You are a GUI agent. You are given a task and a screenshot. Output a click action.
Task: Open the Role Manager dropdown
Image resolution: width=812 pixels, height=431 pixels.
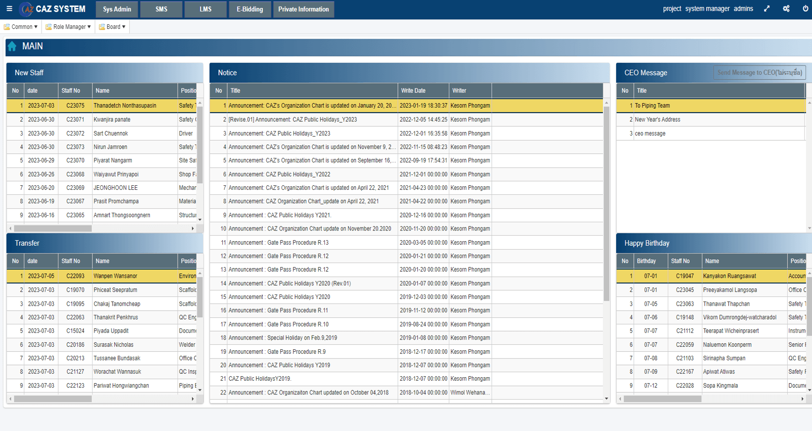pos(69,27)
